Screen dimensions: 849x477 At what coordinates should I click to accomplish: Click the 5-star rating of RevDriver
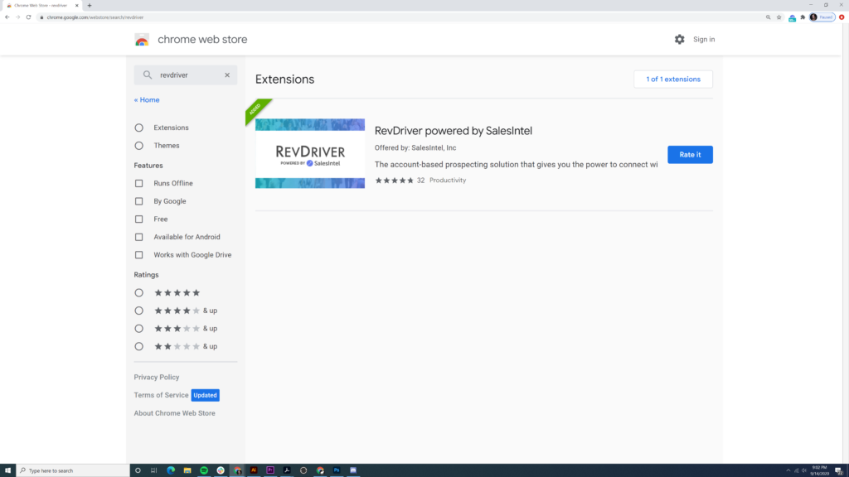pos(394,181)
